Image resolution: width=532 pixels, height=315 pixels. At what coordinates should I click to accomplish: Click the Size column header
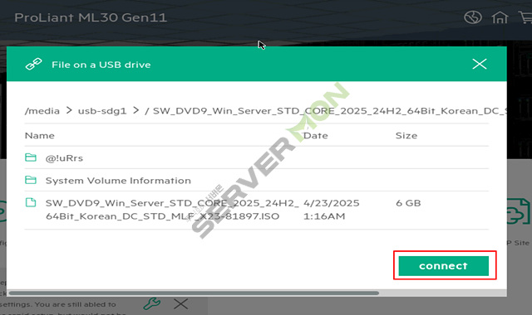click(x=406, y=136)
